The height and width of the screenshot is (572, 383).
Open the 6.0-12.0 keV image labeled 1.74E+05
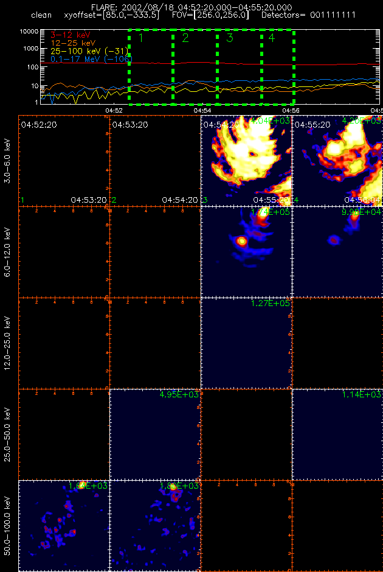point(246,252)
